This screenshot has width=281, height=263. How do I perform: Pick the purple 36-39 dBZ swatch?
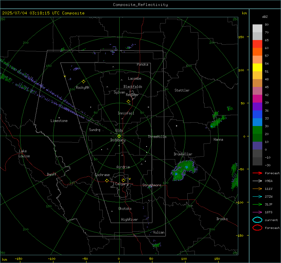257,107
